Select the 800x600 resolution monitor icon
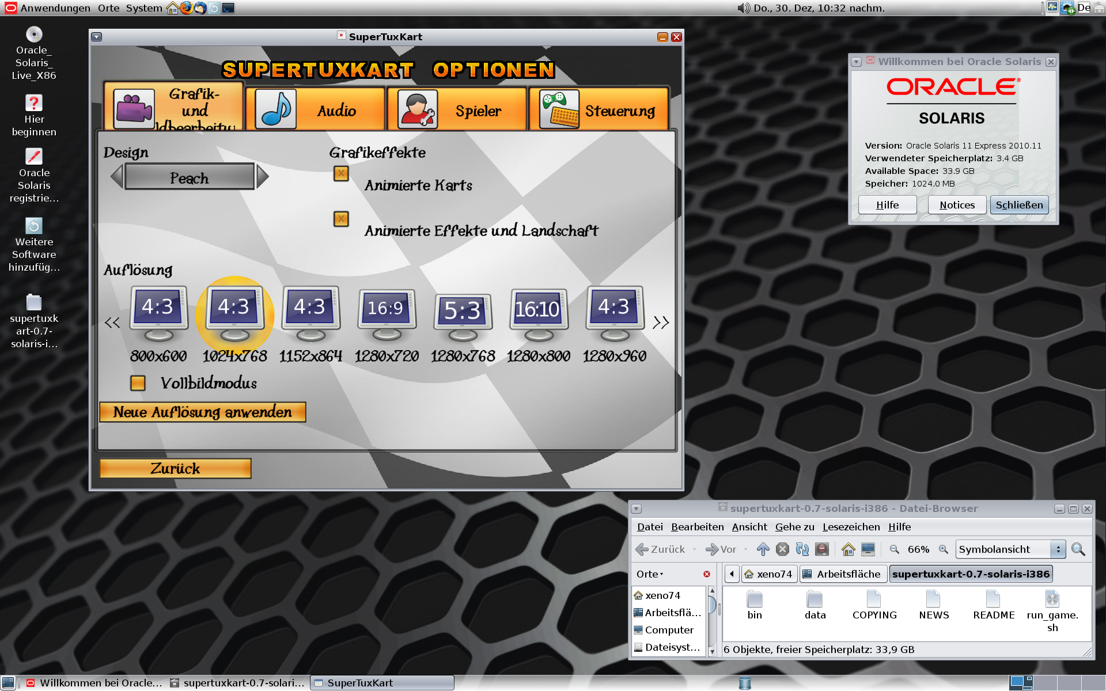The height and width of the screenshot is (691, 1106). [158, 314]
